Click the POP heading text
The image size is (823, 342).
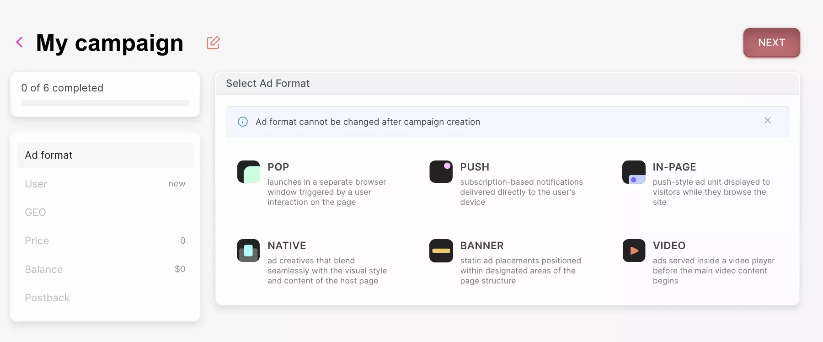[x=278, y=167]
